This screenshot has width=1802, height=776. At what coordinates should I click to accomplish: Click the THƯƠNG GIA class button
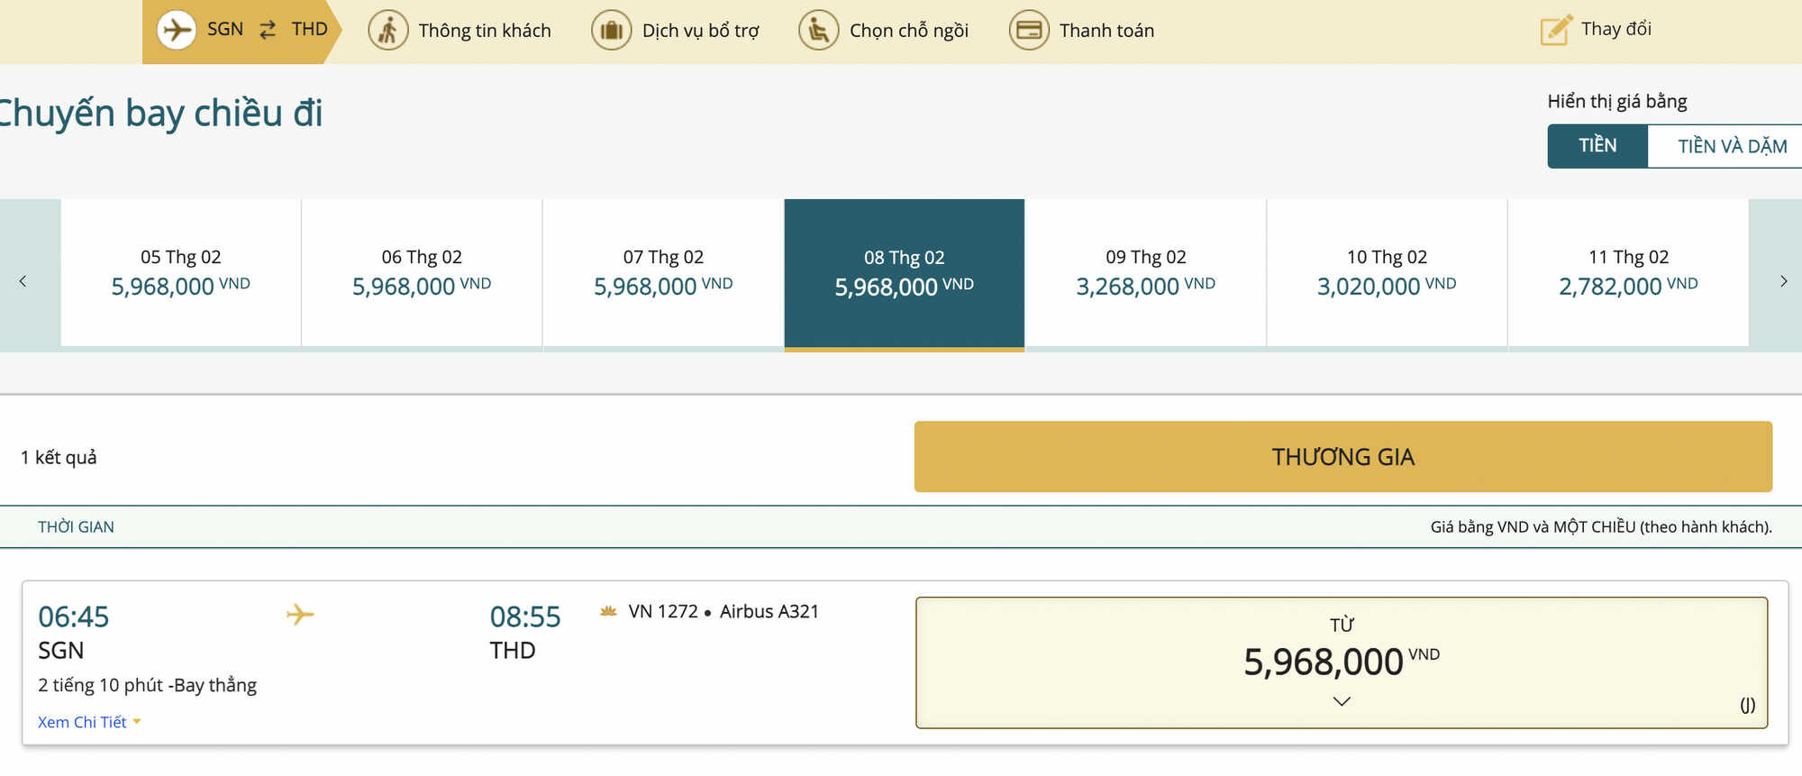tap(1342, 456)
